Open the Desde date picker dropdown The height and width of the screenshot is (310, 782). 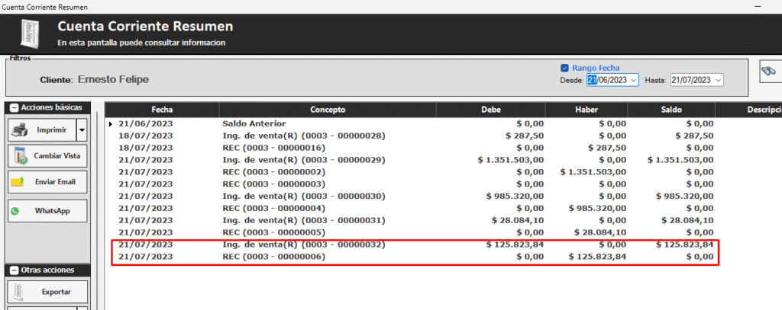tap(633, 80)
